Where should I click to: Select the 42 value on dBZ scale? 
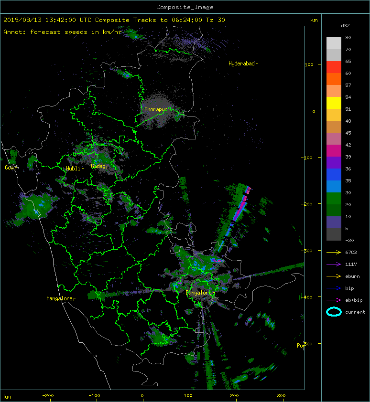point(348,145)
